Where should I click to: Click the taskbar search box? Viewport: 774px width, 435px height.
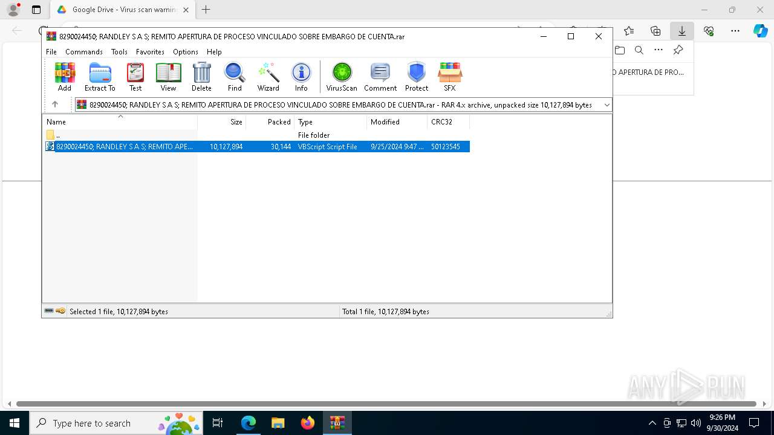(116, 423)
